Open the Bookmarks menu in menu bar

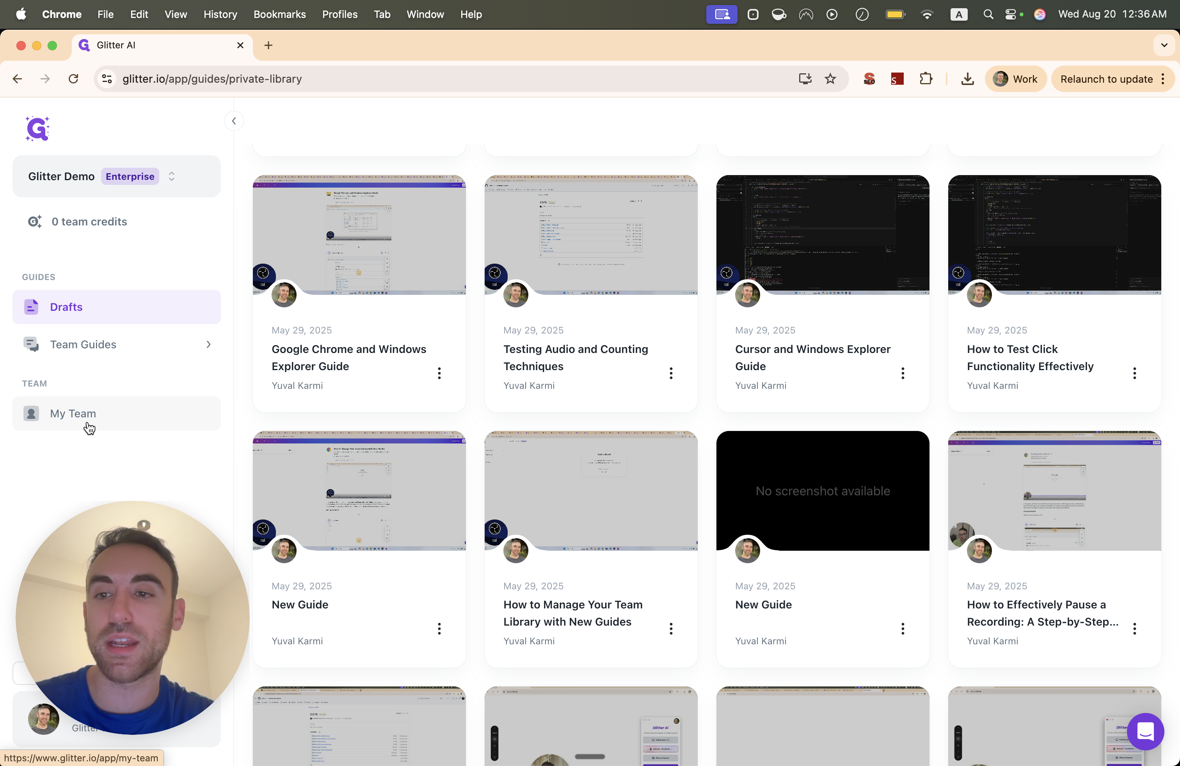tap(279, 14)
